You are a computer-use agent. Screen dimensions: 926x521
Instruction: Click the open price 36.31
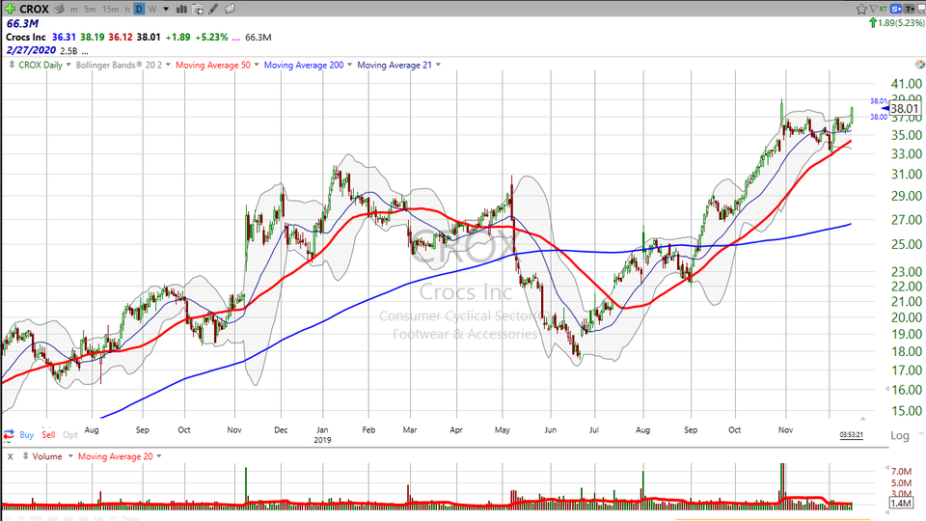coord(64,37)
